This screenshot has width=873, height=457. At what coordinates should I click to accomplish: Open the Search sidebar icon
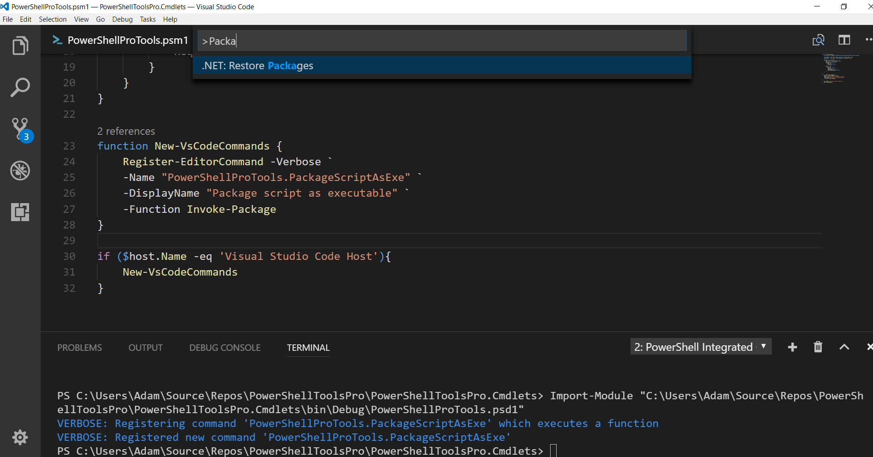pos(20,87)
